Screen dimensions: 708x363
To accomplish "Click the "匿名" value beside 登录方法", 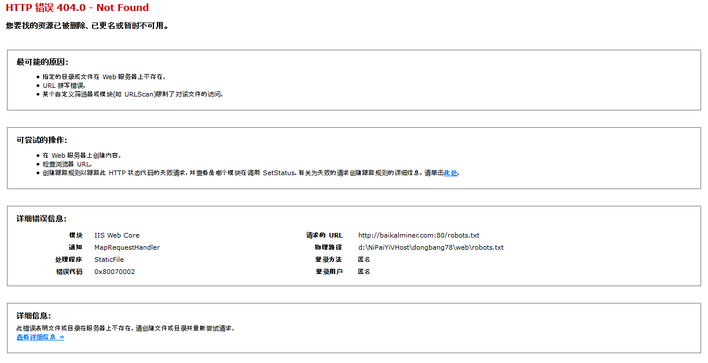I will (364, 260).
